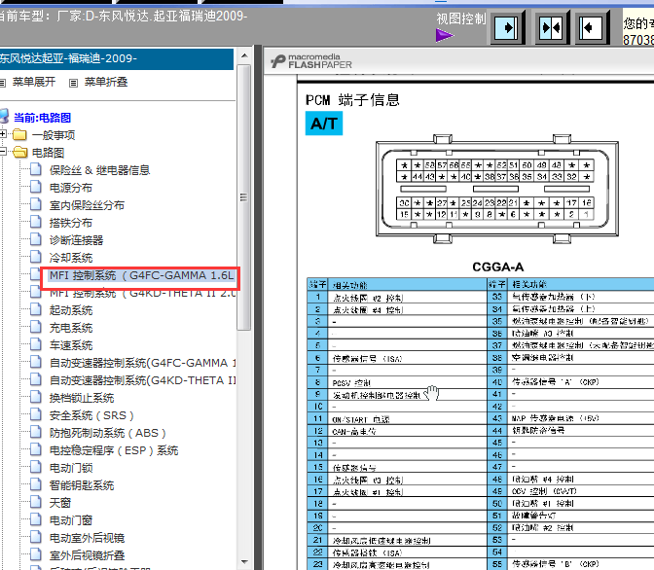
Task: Select MFI 控制系统 G4KD-THETA II entry
Action: pyautogui.click(x=142, y=293)
